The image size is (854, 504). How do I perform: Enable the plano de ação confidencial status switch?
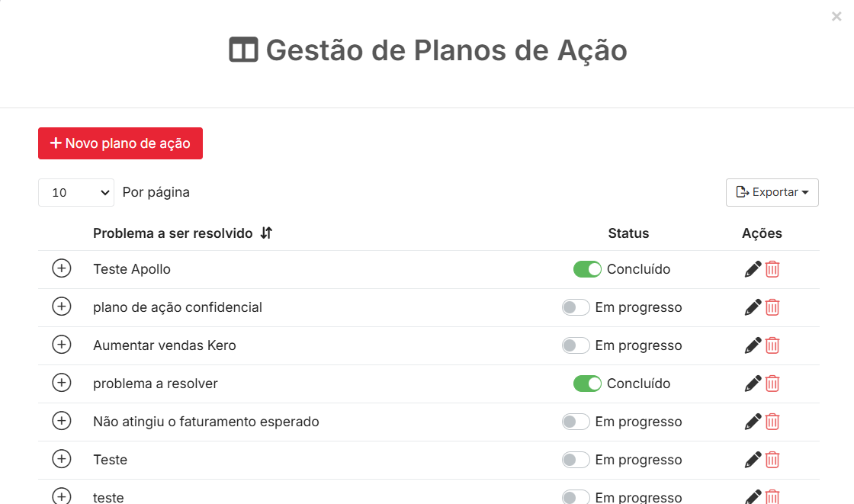pyautogui.click(x=576, y=307)
